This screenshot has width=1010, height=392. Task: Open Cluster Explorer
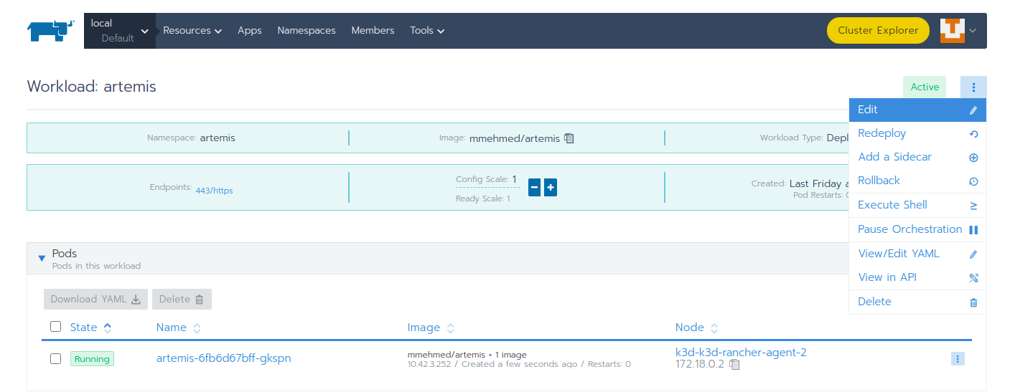coord(878,31)
